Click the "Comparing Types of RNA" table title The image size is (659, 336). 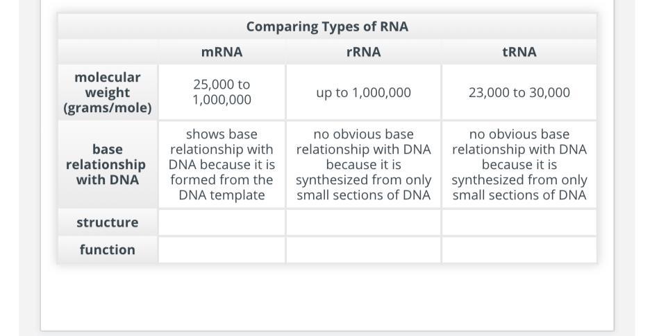pyautogui.click(x=327, y=27)
